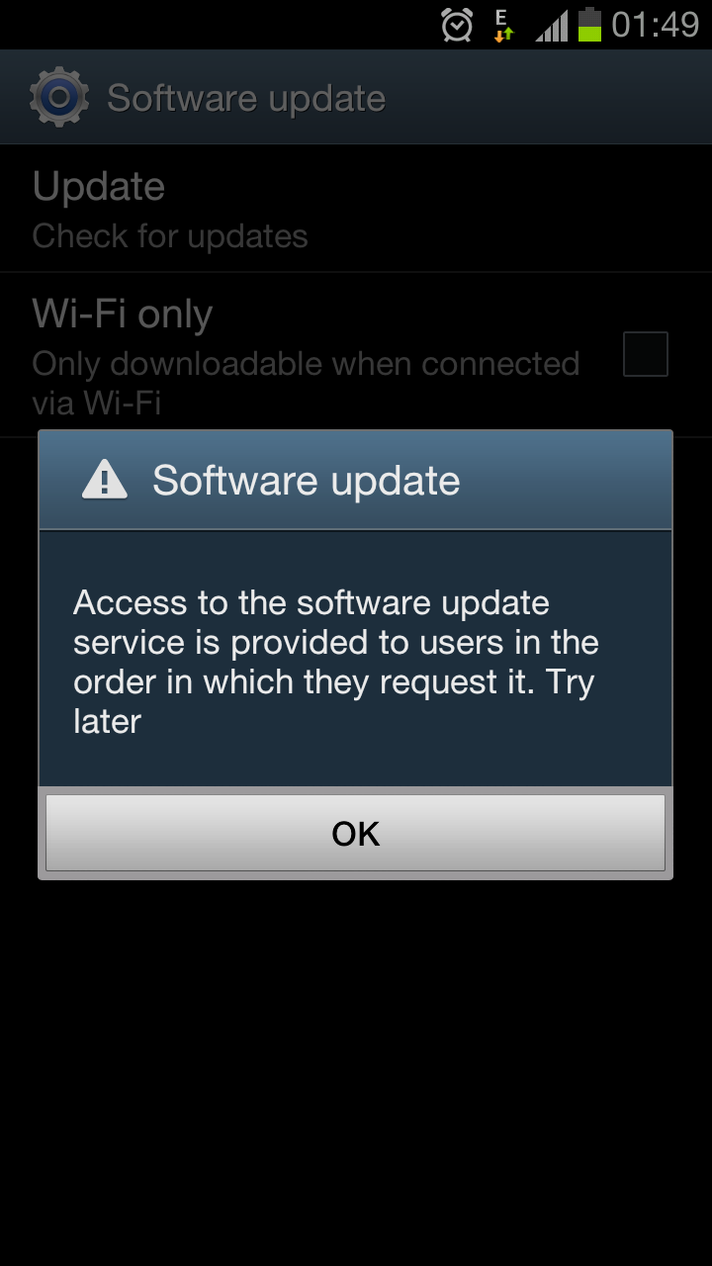Tap the dimmed area below the dialog

(356, 1068)
